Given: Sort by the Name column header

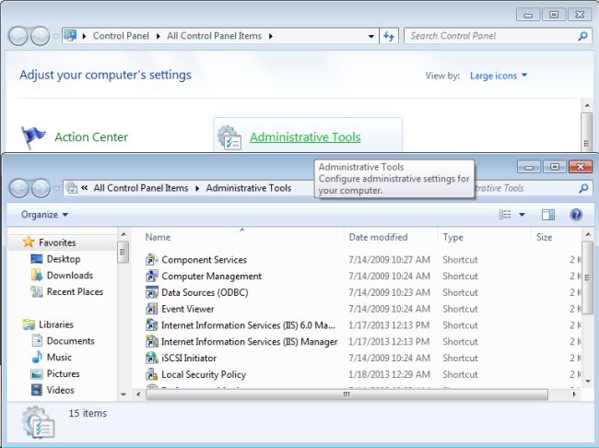Looking at the screenshot, I should pyautogui.click(x=158, y=237).
